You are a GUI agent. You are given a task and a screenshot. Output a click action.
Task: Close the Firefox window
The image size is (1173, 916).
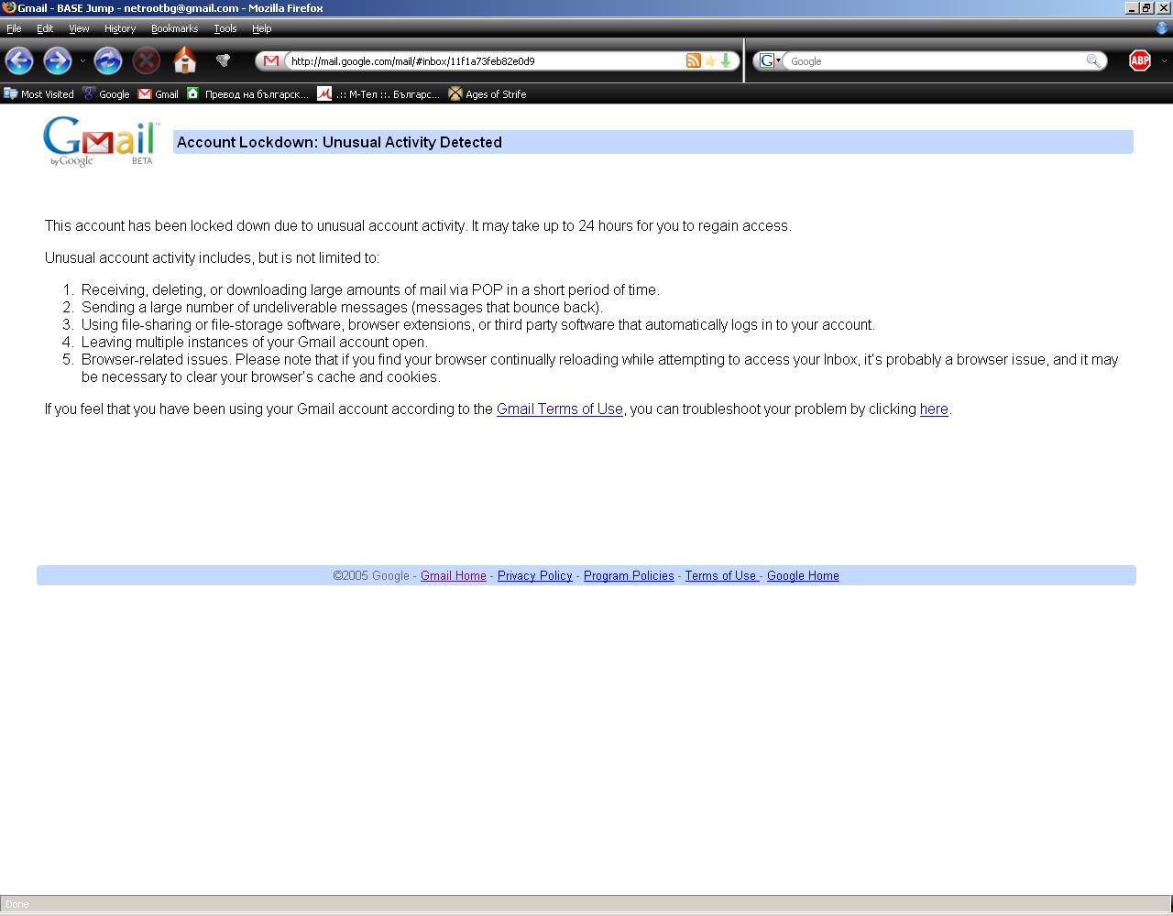click(x=1164, y=7)
